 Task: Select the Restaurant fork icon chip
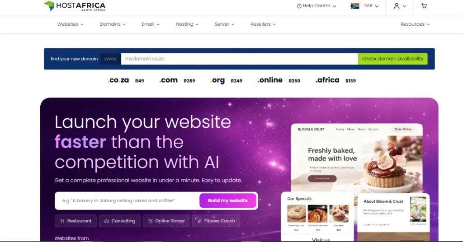pos(76,221)
